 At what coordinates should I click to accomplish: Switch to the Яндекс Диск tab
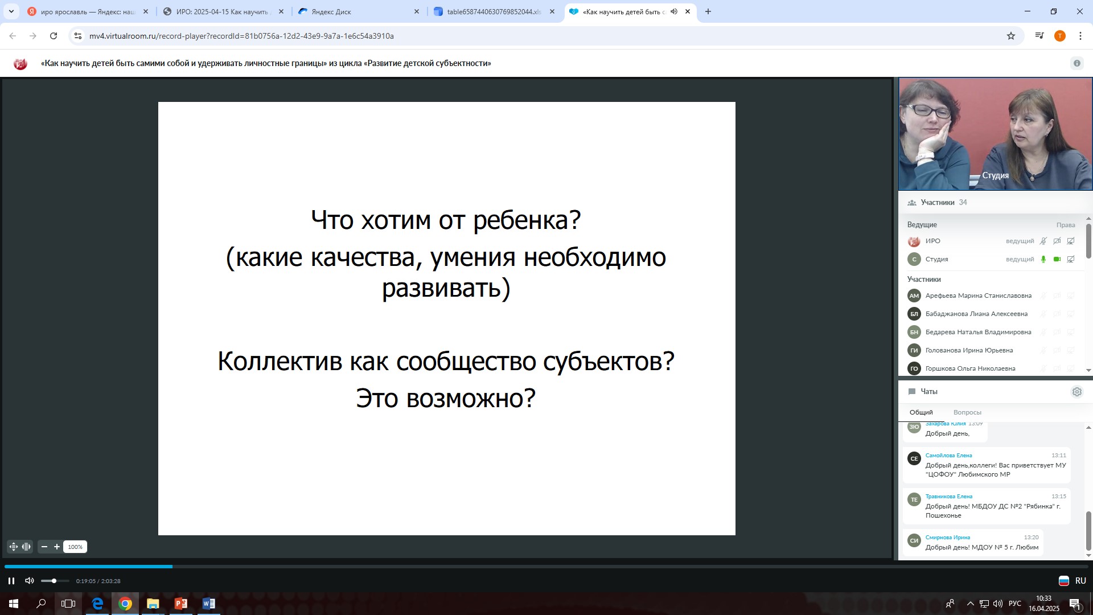click(x=359, y=11)
